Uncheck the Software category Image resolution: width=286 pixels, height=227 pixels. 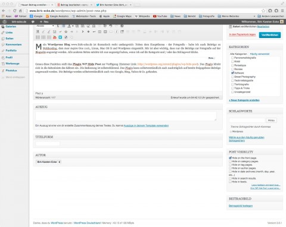click(x=232, y=73)
